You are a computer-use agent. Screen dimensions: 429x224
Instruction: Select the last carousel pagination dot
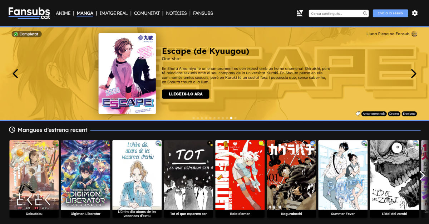tap(235, 118)
